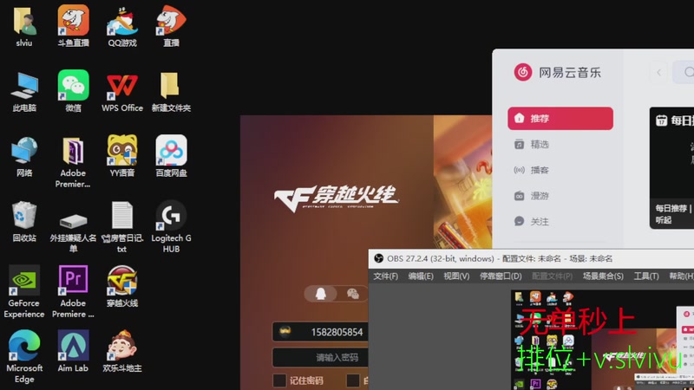Open OBS 工具(T) menu
694x390 pixels.
645,276
